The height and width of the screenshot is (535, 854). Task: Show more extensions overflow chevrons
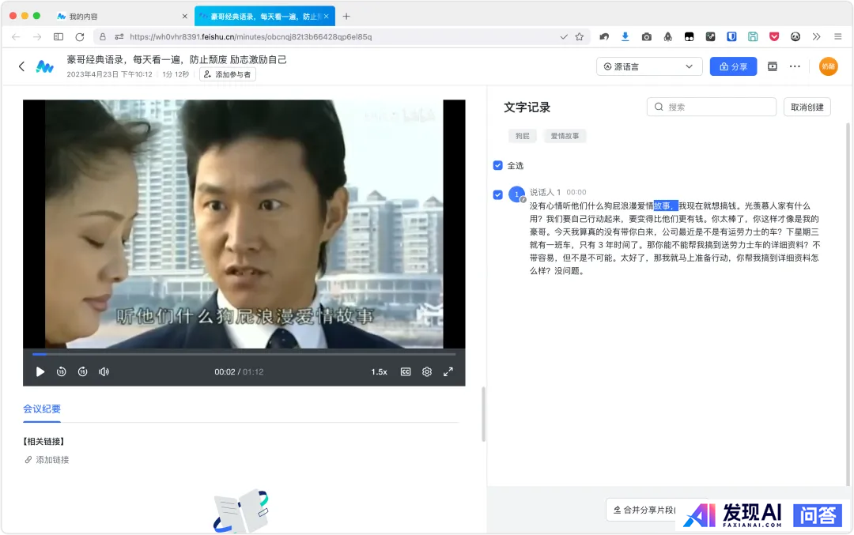pos(816,37)
